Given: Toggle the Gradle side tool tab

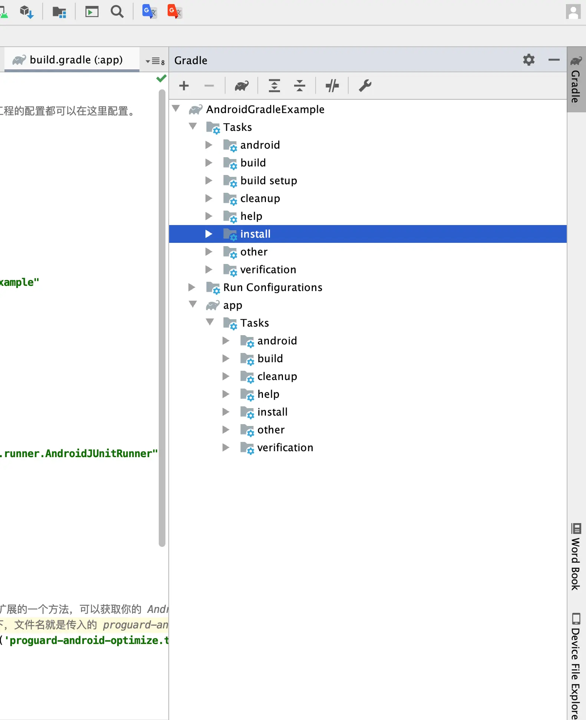Looking at the screenshot, I should [576, 80].
